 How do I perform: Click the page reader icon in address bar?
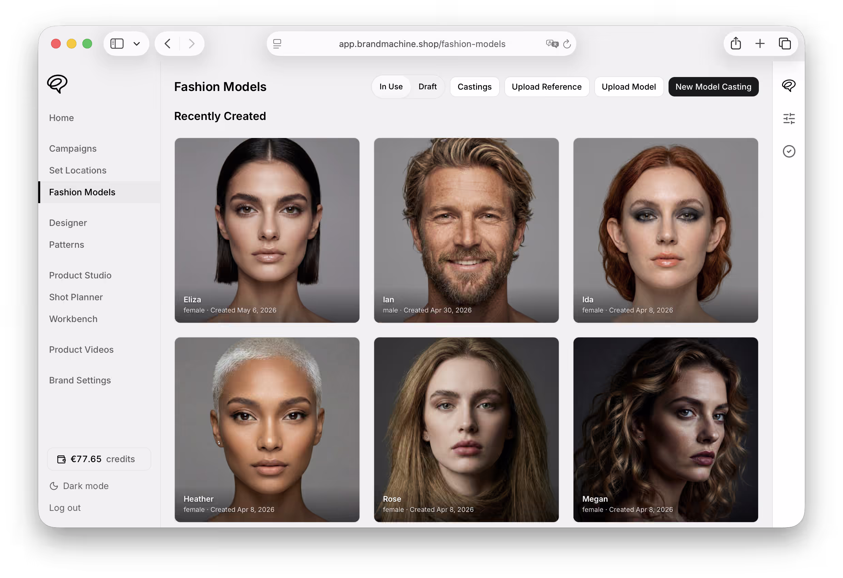tap(277, 44)
